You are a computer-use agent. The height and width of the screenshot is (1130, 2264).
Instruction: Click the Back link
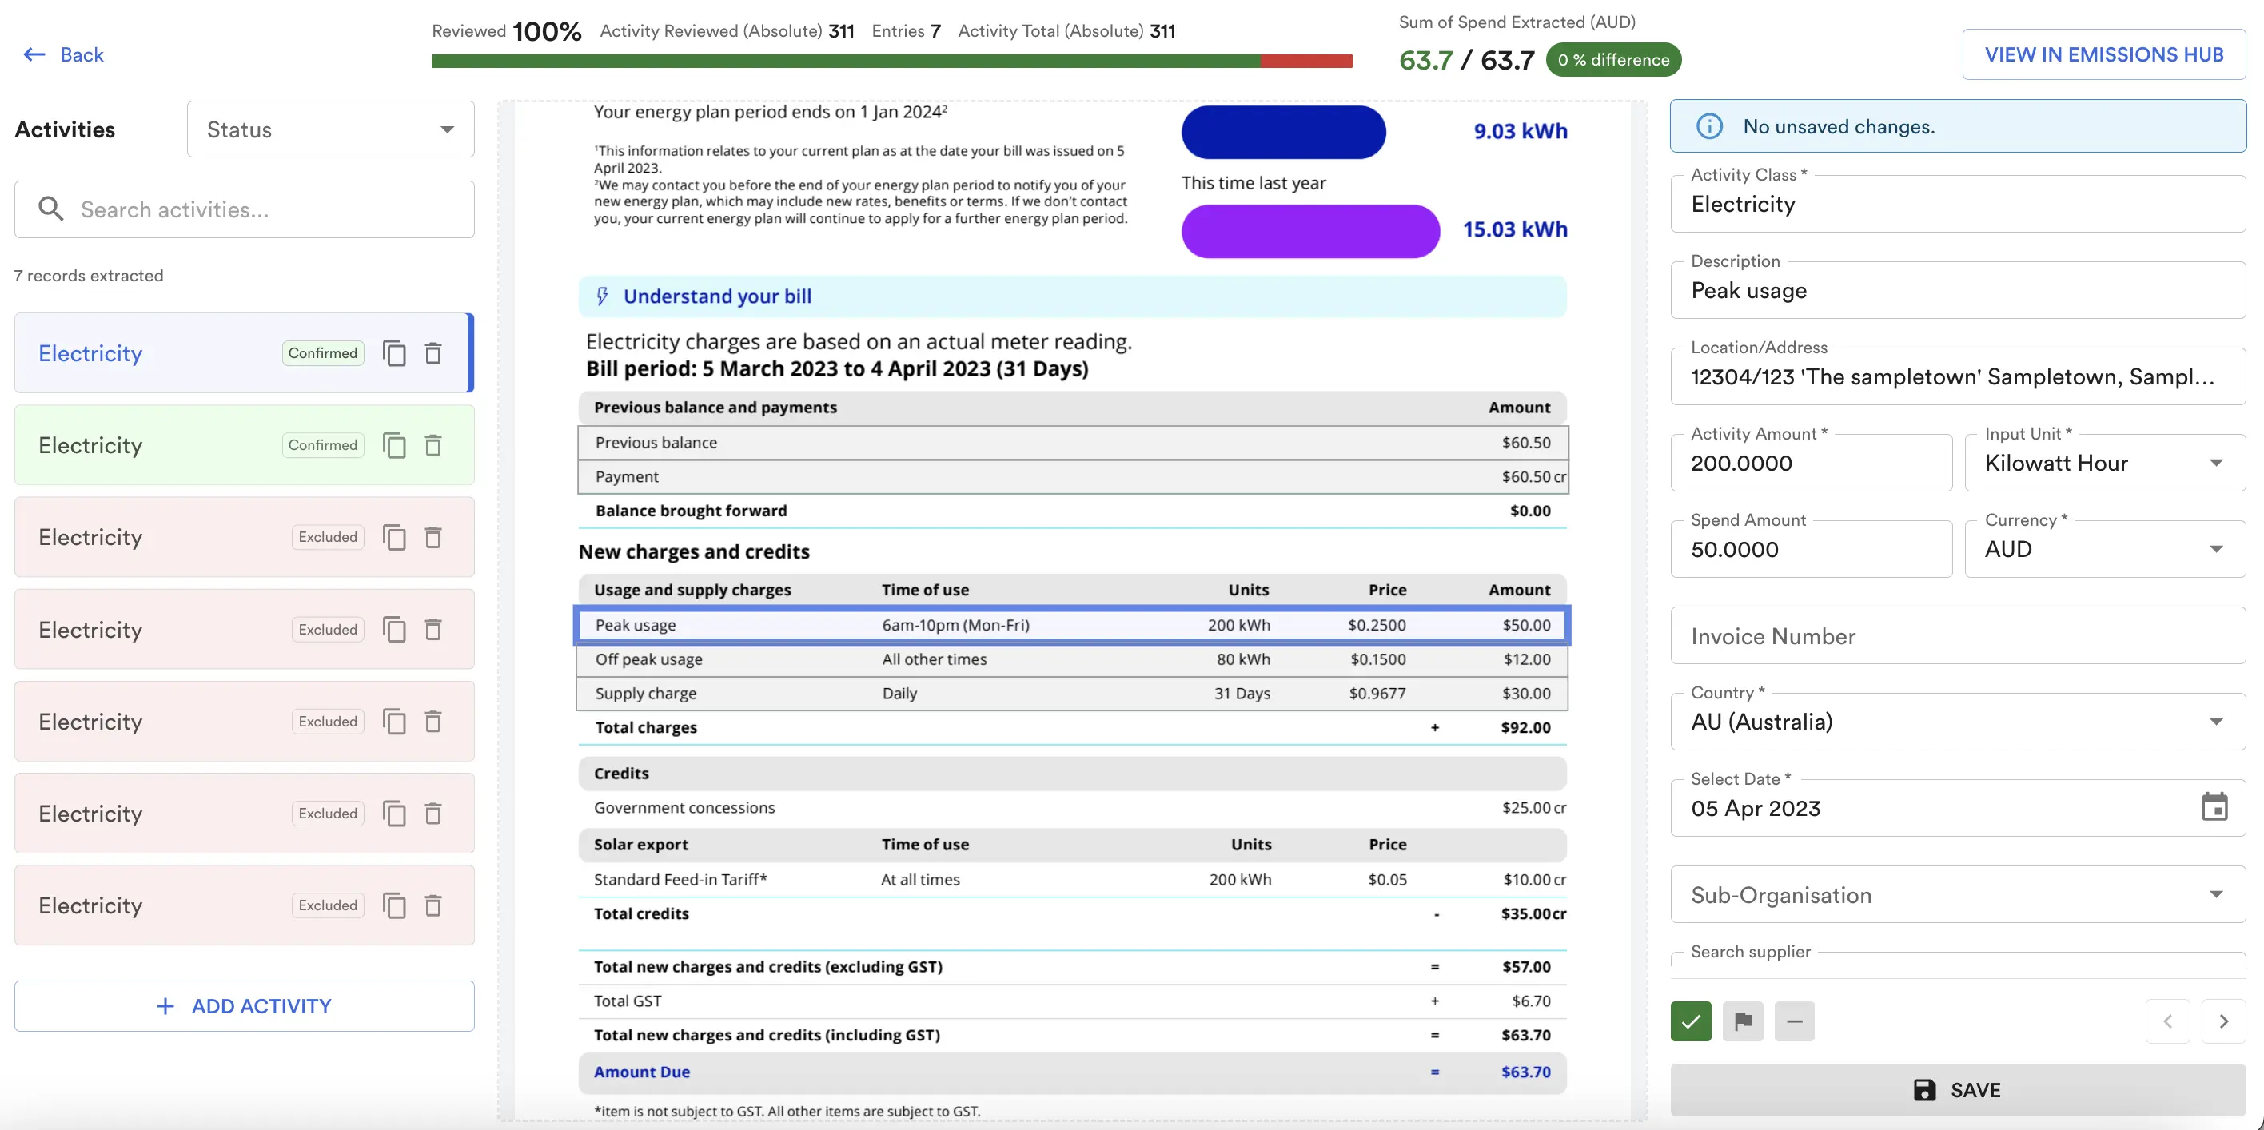pyautogui.click(x=63, y=54)
